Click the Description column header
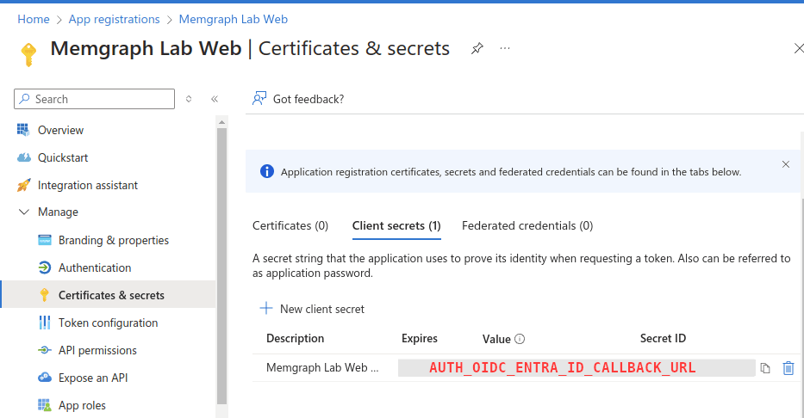Screen dimensions: 804x418 coord(295,338)
